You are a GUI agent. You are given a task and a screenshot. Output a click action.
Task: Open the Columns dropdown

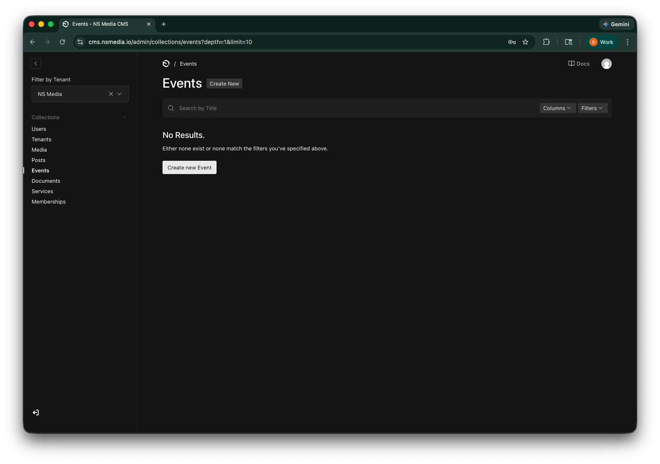click(558, 108)
